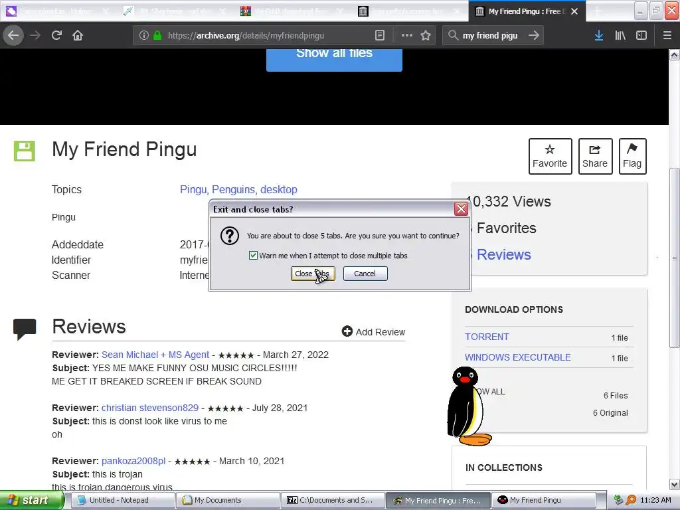Click the search magnifier icon in search box
Image resolution: width=680 pixels, height=510 pixels.
(x=453, y=35)
